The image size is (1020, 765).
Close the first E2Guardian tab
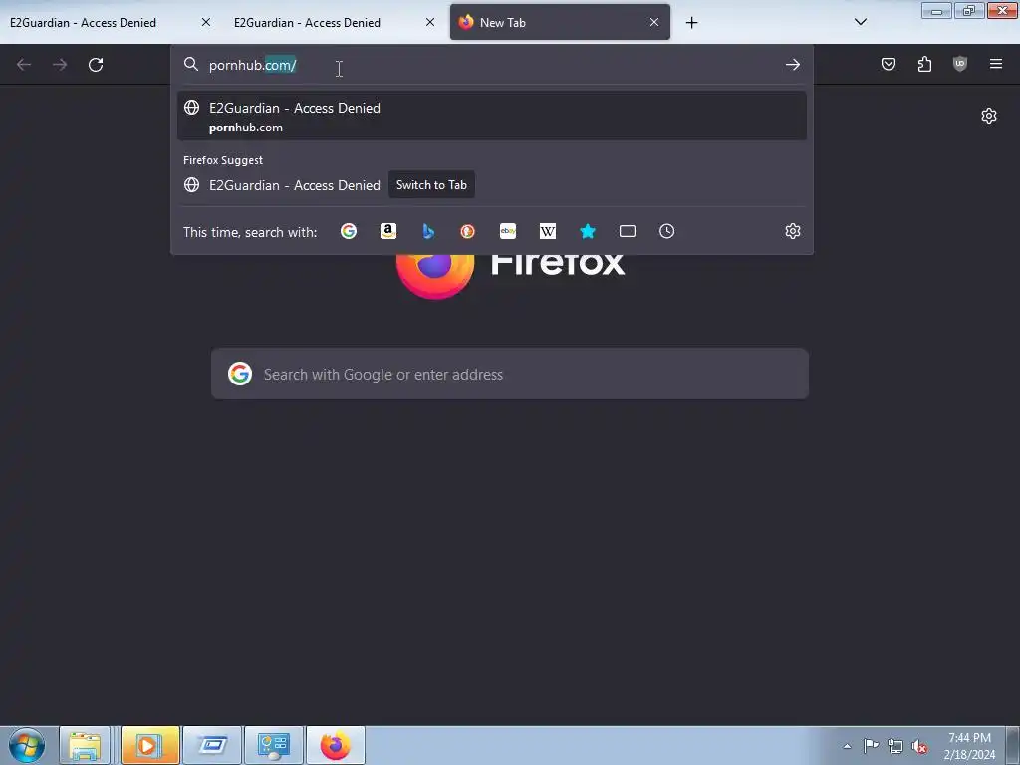(205, 22)
